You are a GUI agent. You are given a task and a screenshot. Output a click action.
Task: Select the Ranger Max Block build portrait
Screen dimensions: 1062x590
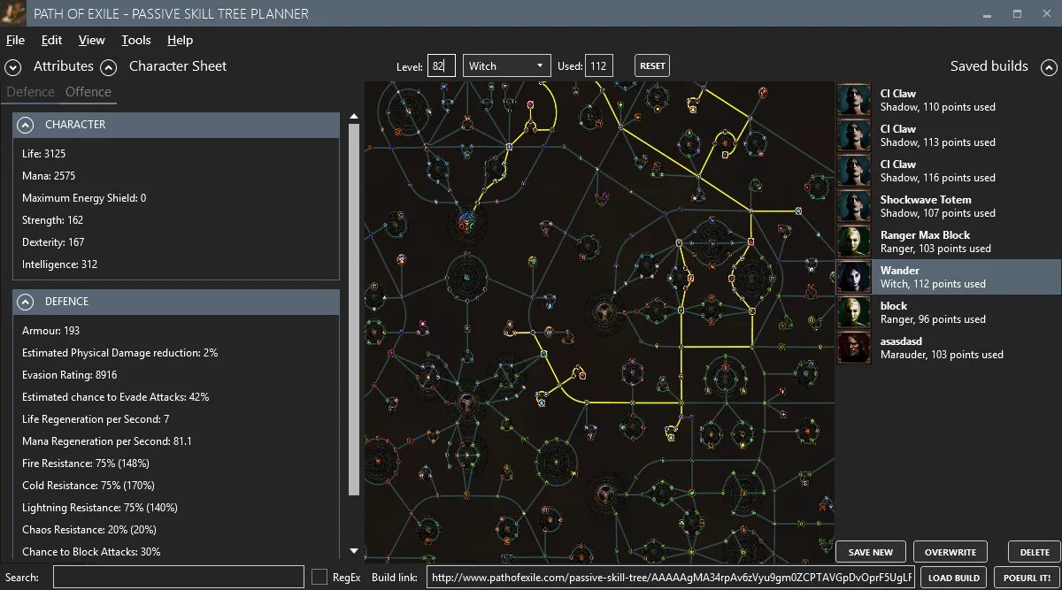pos(854,241)
